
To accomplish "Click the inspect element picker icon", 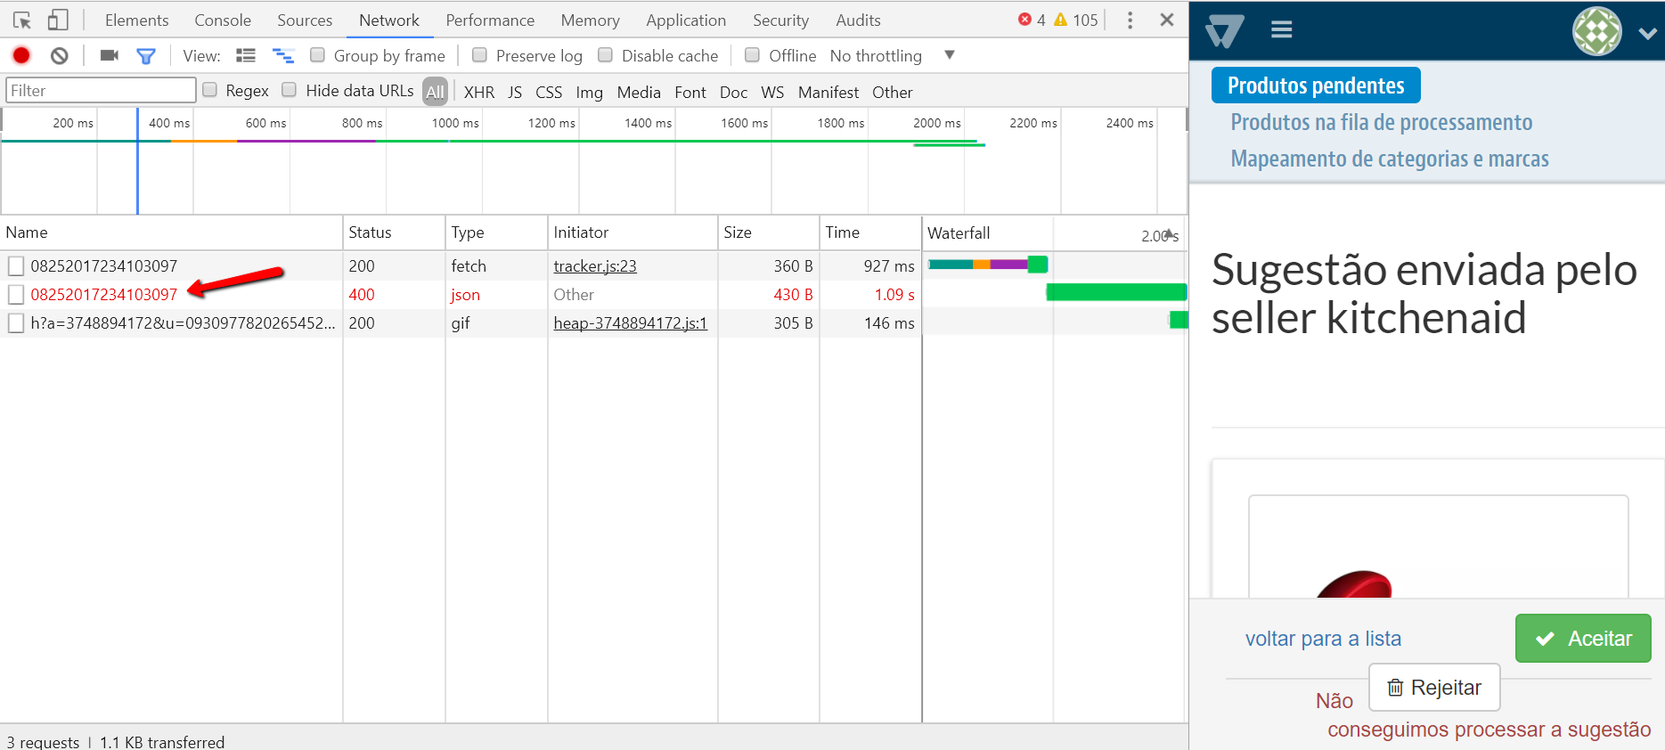I will point(22,20).
